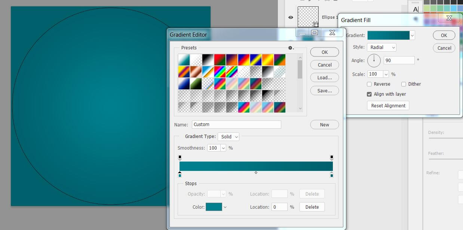This screenshot has width=463, height=230.
Task: Click the left color stop below gradient bar
Action: click(180, 175)
